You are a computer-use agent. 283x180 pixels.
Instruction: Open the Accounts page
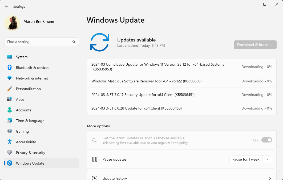pyautogui.click(x=42, y=110)
